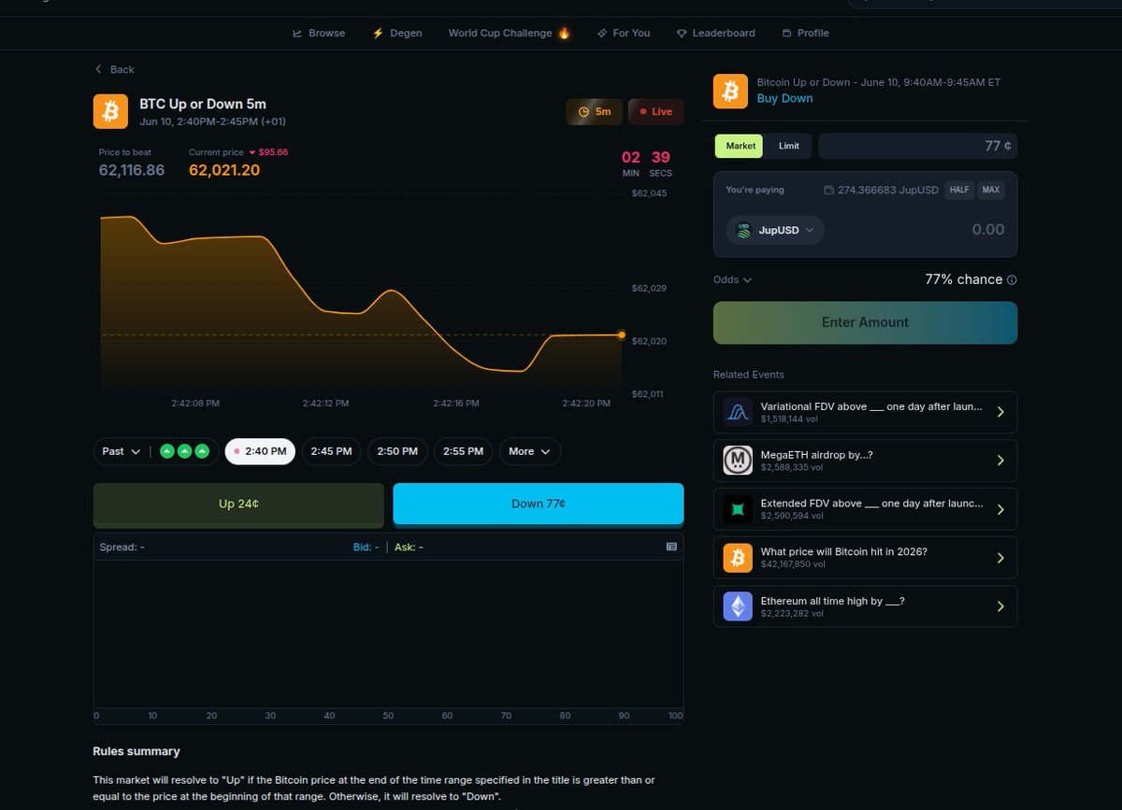Click the $1,518,144 vol text
1122x810 pixels.
pos(792,419)
